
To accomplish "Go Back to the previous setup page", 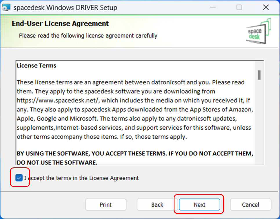I will [x=157, y=204].
